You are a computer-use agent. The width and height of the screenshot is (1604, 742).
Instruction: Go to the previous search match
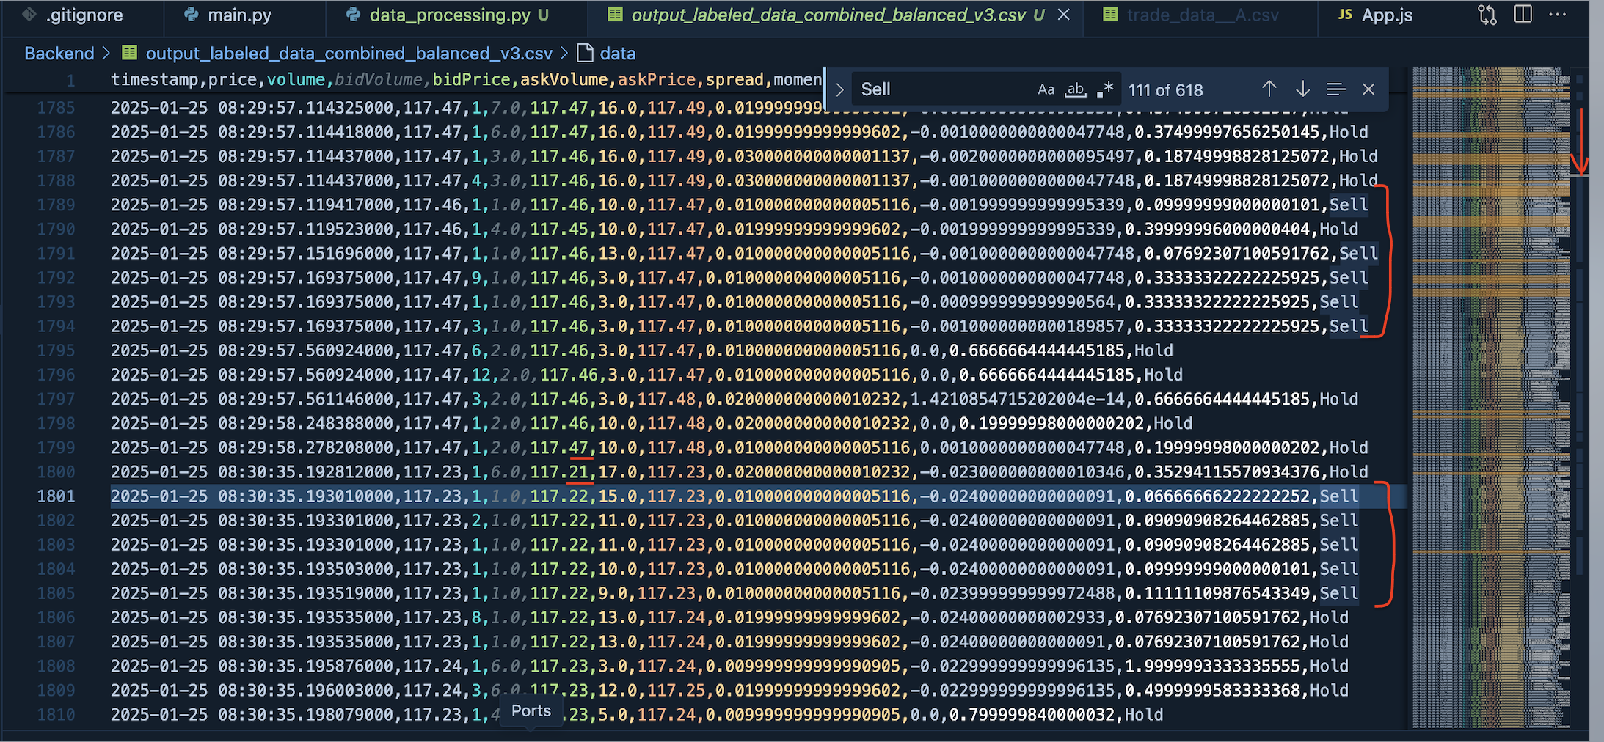pos(1269,89)
